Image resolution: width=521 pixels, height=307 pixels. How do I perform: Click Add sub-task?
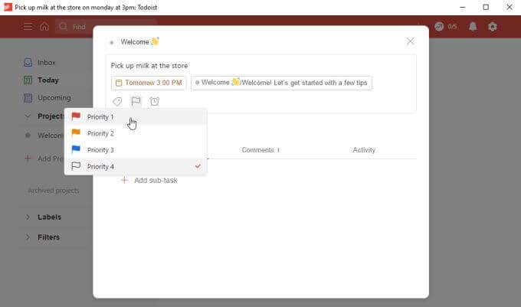pos(149,180)
